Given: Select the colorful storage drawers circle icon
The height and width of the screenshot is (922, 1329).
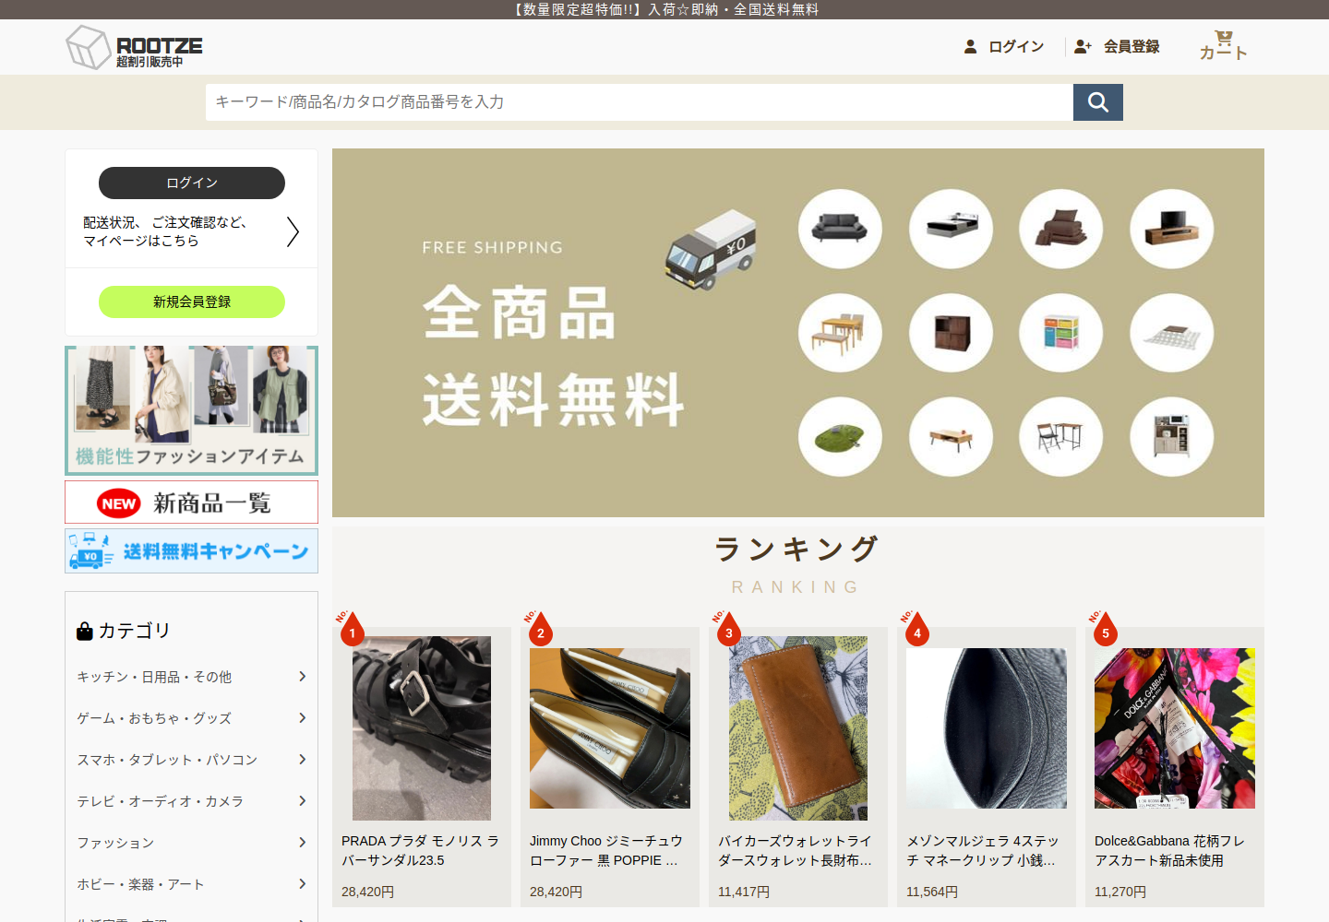Looking at the screenshot, I should click(1060, 333).
